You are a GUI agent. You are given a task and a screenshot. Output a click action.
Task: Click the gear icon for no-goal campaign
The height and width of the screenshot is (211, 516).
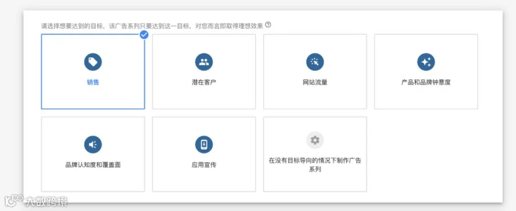[315, 141]
